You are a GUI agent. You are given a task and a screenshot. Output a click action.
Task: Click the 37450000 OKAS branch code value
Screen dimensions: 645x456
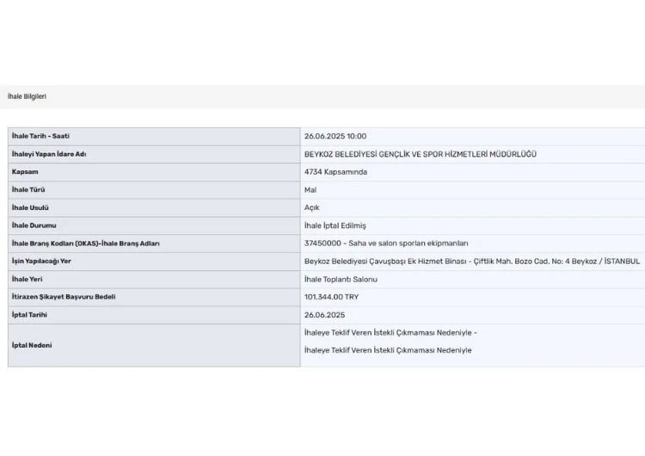coord(386,243)
